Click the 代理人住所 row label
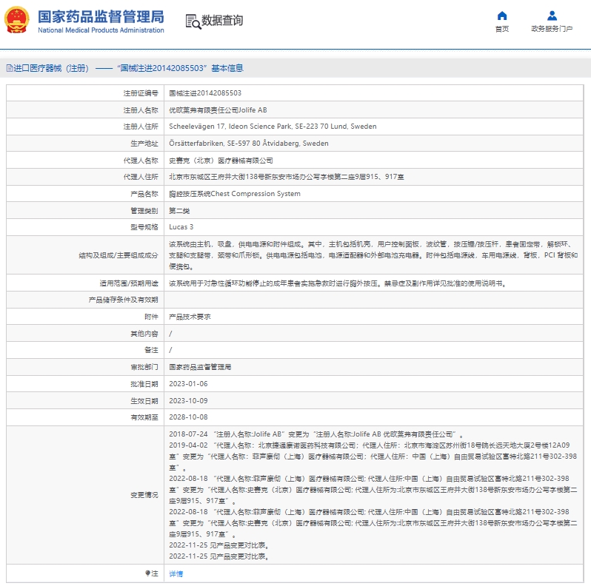Image resolution: width=591 pixels, height=586 pixels. [141, 177]
